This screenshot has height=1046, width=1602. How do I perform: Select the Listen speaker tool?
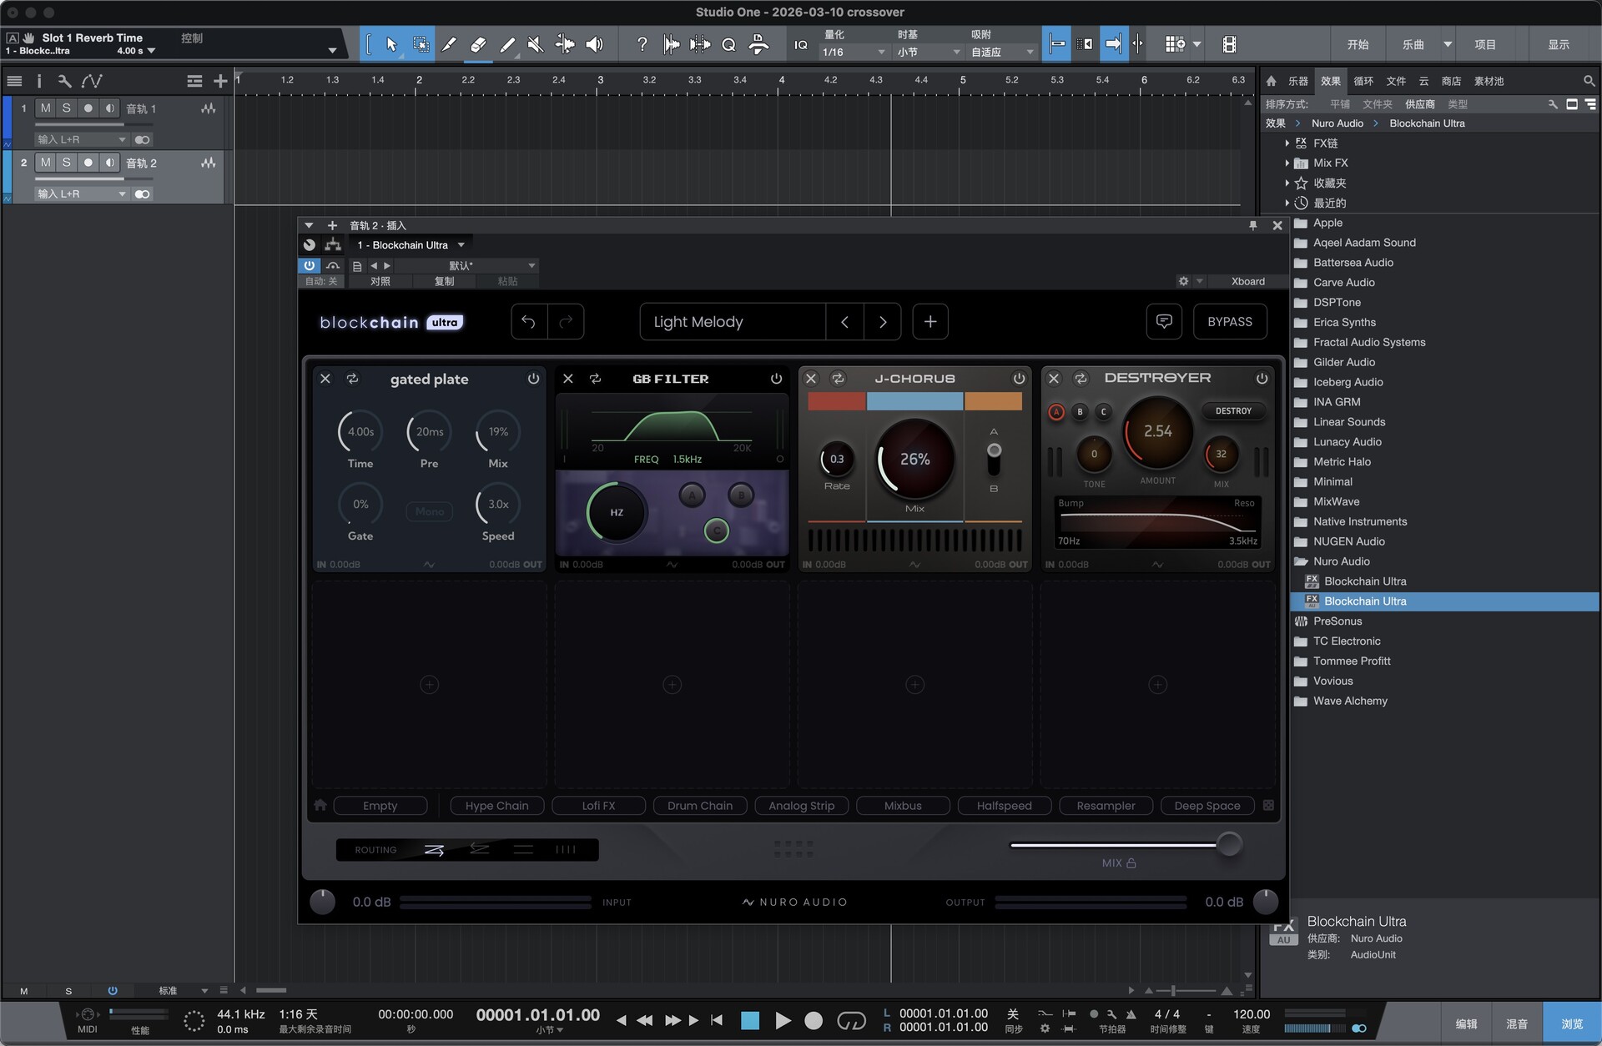594,44
